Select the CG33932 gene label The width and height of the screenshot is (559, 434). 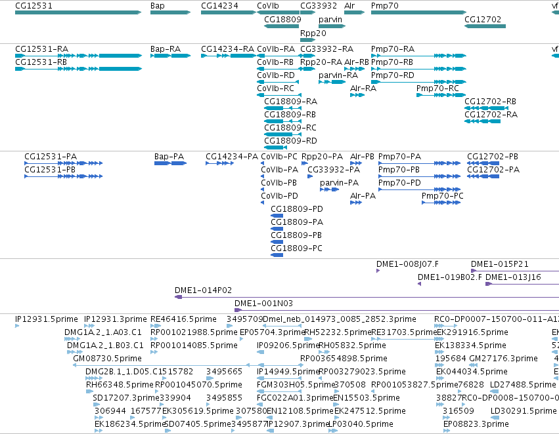pyautogui.click(x=319, y=6)
